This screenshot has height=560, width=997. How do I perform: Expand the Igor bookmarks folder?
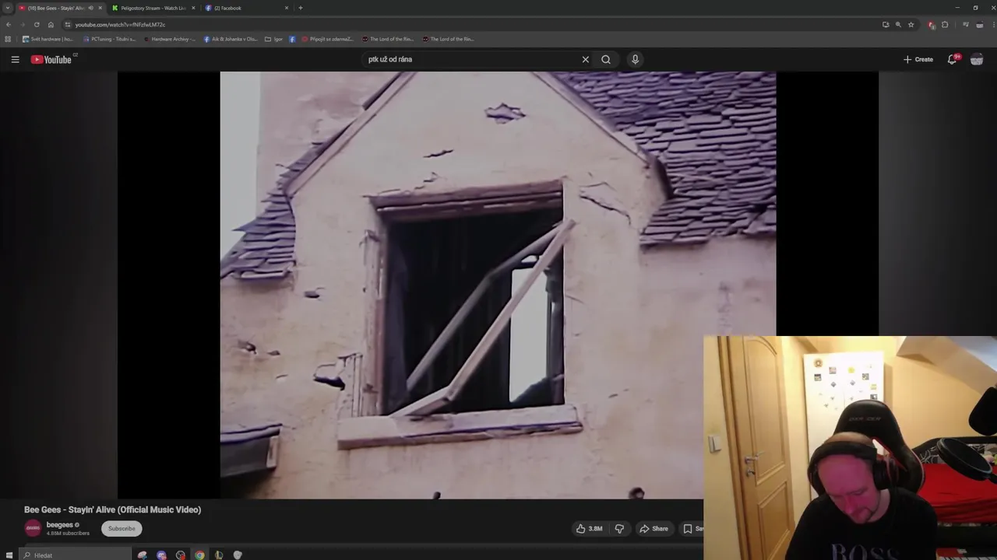[273, 39]
